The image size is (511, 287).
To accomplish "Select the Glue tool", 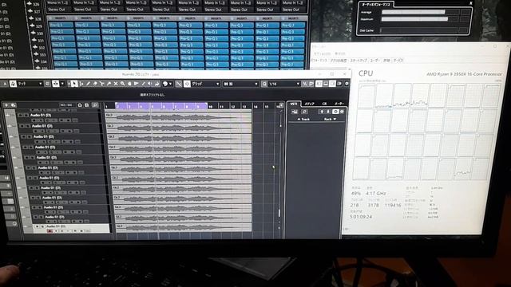I will click(109, 84).
